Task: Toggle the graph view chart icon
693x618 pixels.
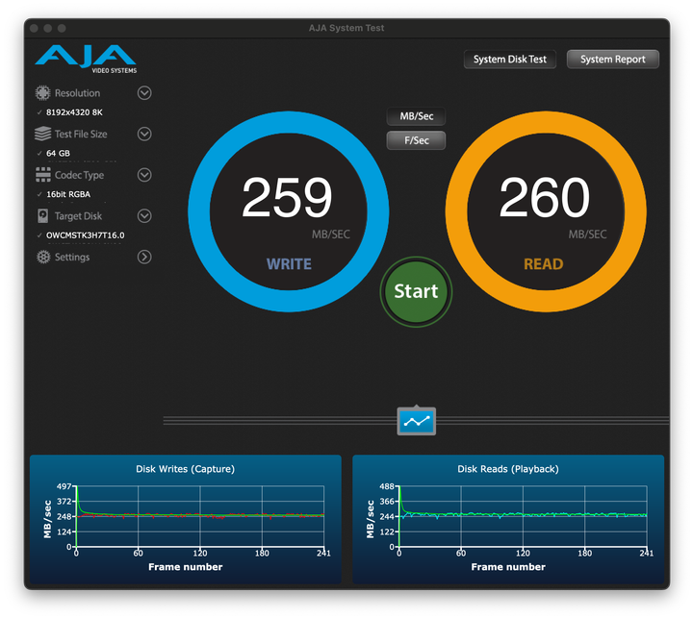Action: [416, 421]
